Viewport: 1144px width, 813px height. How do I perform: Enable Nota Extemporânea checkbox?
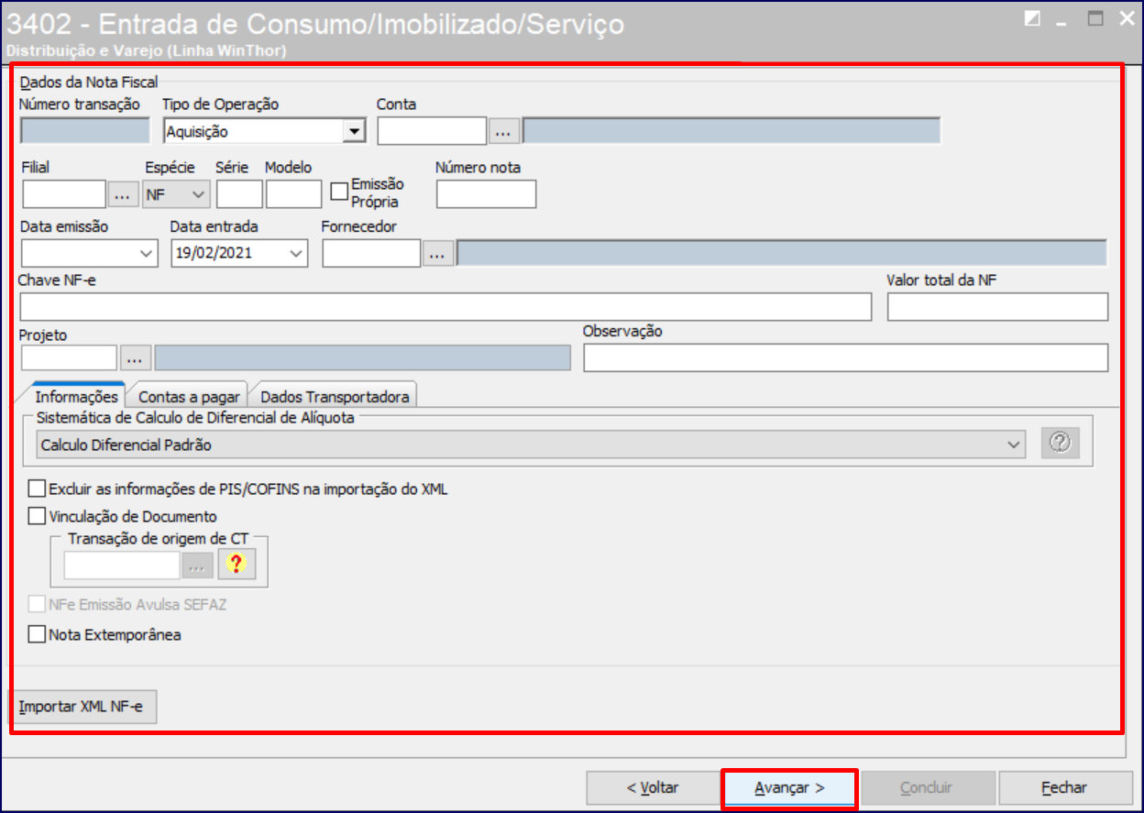37,635
